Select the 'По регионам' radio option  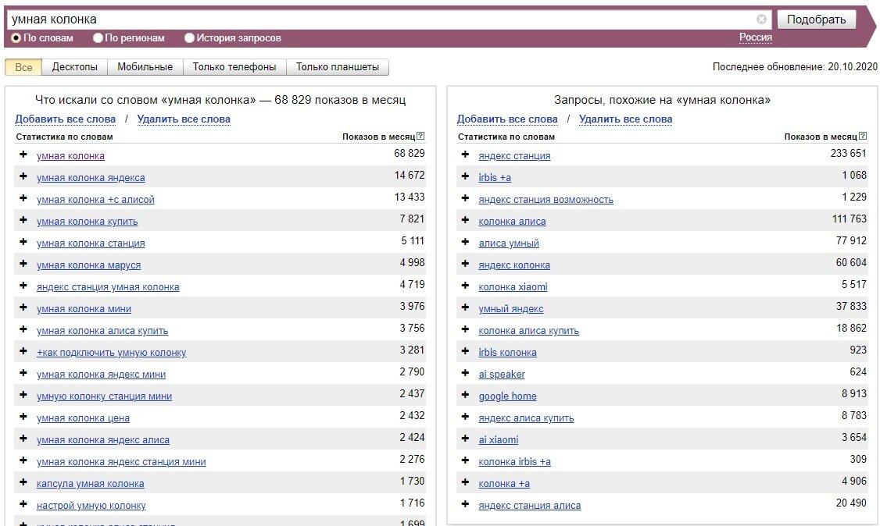tap(98, 38)
